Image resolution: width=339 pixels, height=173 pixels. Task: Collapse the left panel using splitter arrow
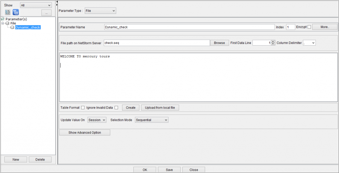(x=57, y=2)
